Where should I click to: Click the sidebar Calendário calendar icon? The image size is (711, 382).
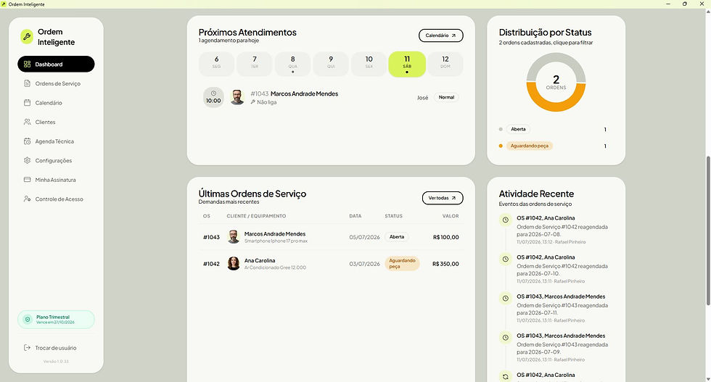(28, 103)
